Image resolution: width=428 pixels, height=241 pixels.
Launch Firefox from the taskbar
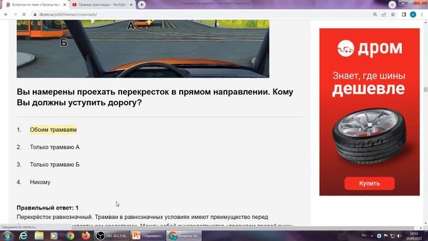86,236
